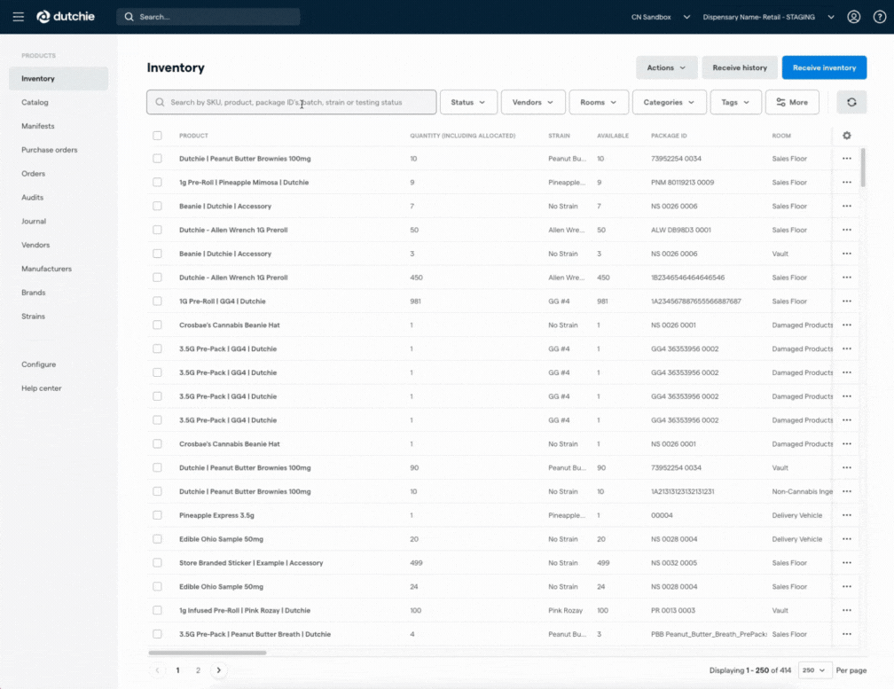The width and height of the screenshot is (894, 689).
Task: Go to previous page arrow
Action: point(157,670)
